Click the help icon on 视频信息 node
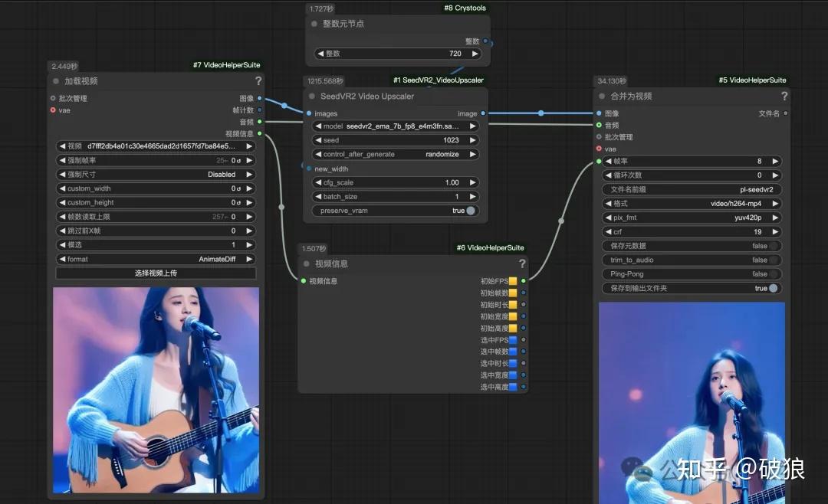Image resolution: width=828 pixels, height=504 pixels. point(521,263)
